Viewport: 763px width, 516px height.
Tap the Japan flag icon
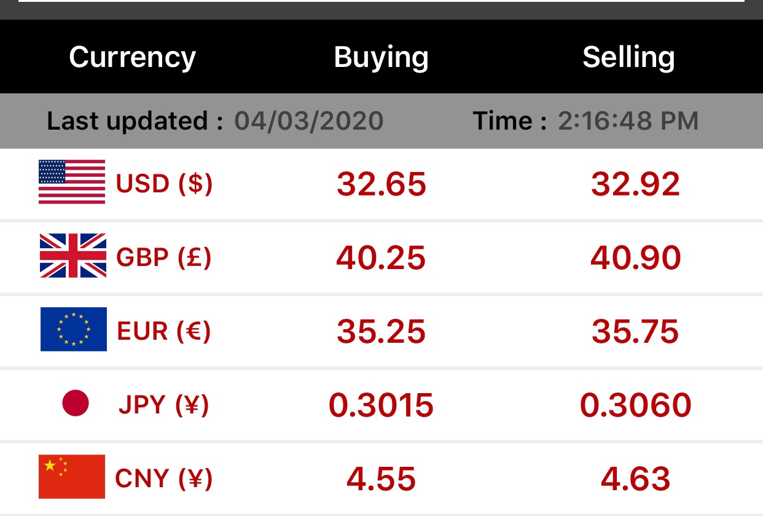pyautogui.click(x=76, y=404)
